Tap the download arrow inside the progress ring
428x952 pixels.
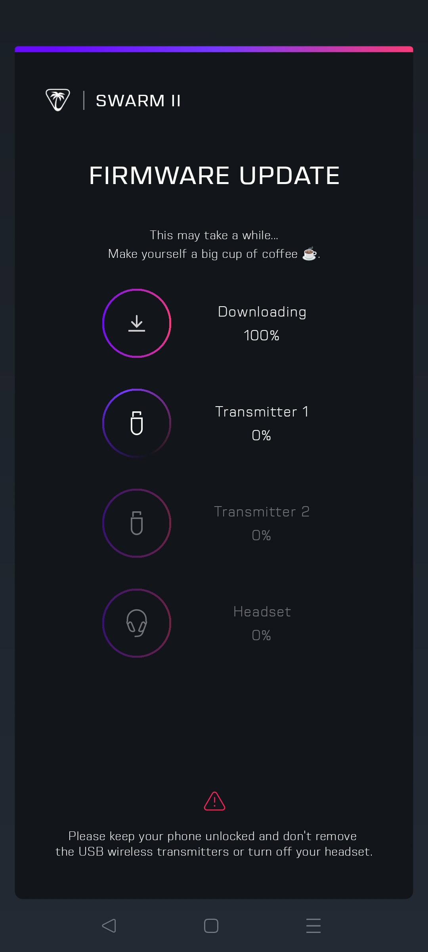(x=137, y=324)
